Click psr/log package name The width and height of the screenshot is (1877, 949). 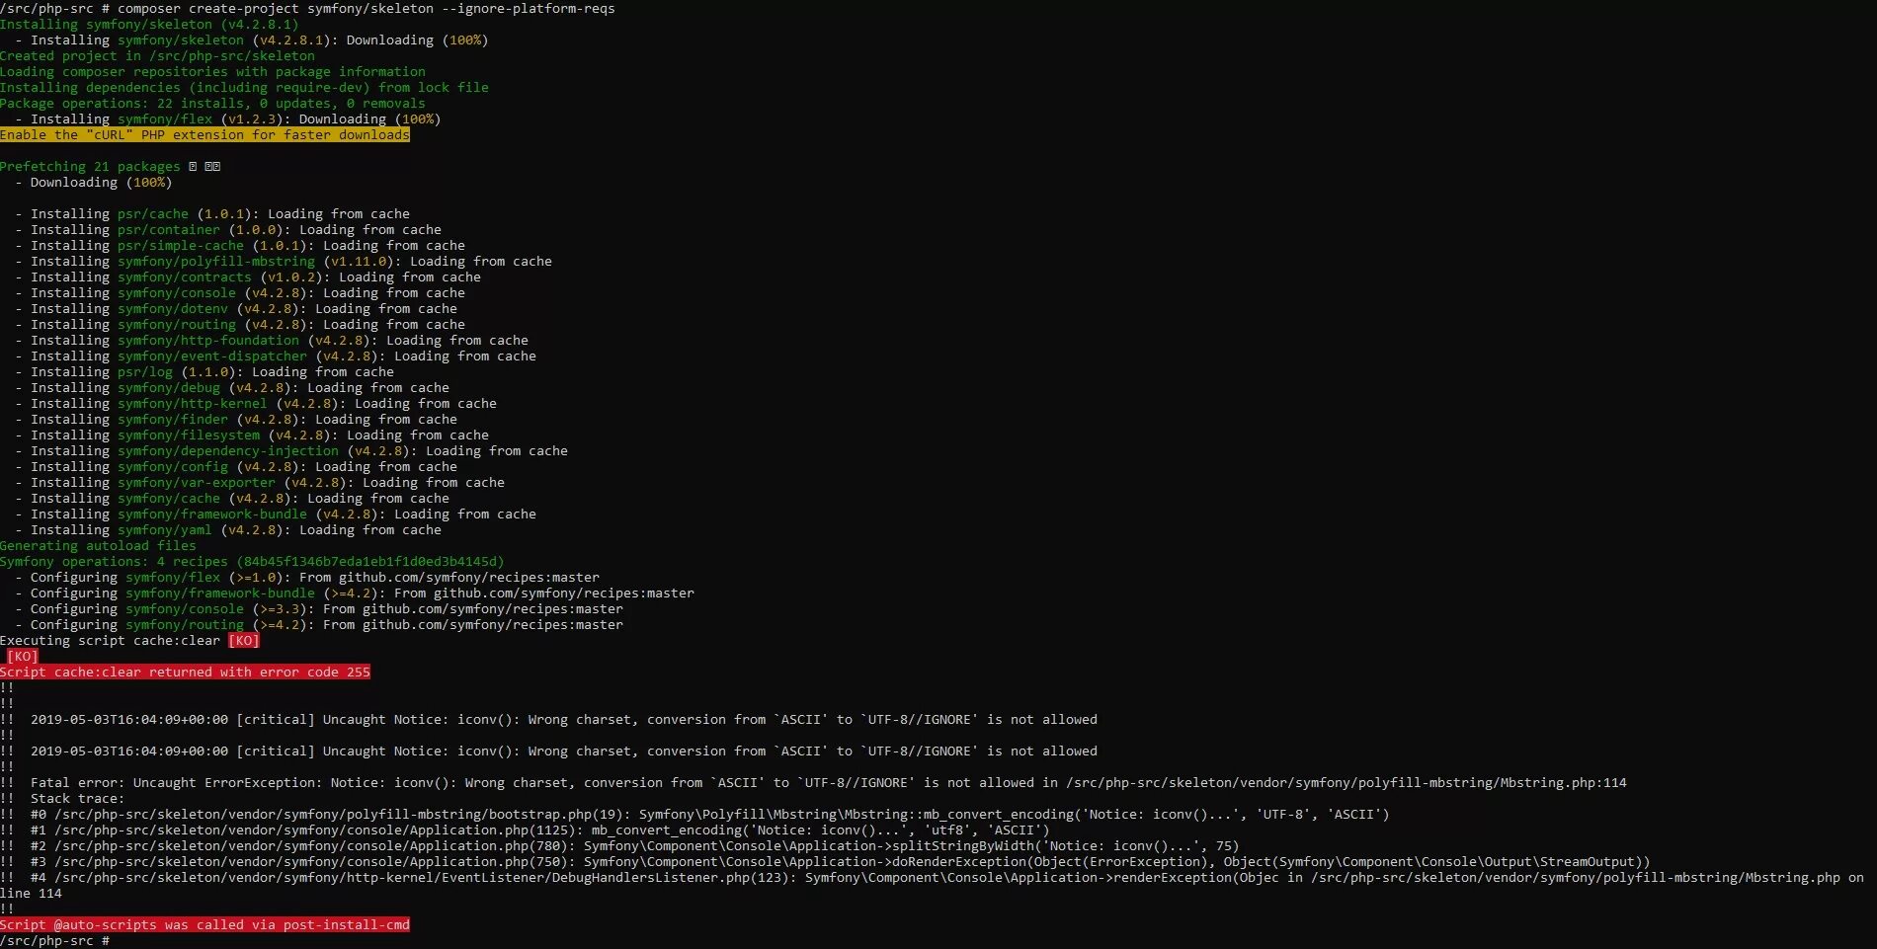145,371
